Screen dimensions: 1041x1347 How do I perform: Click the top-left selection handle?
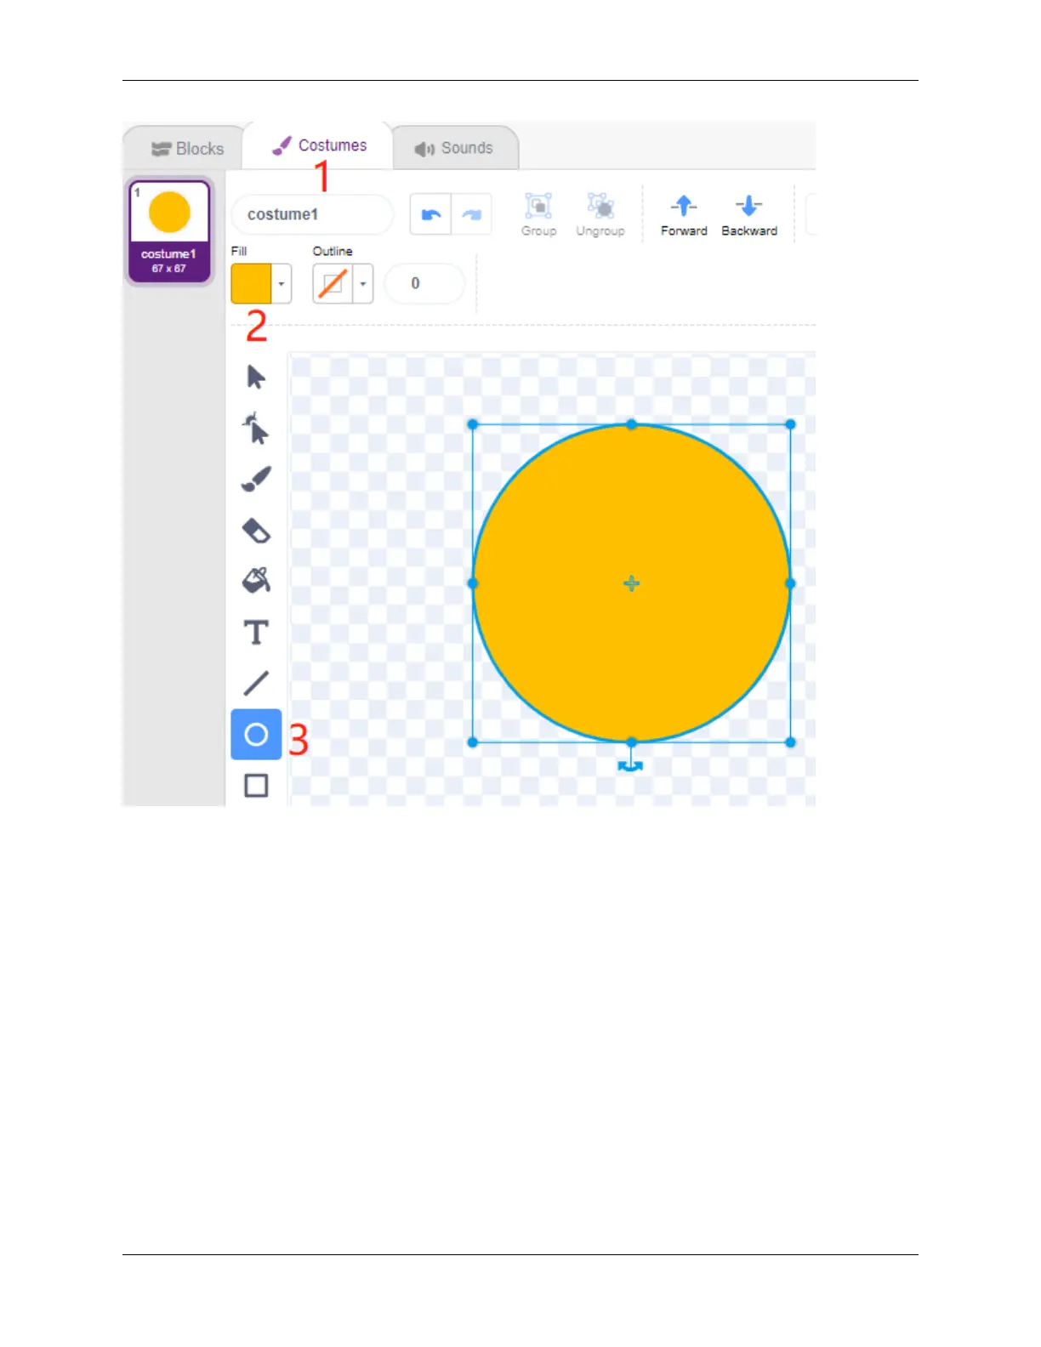point(473,424)
